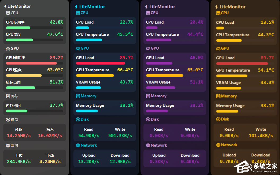This screenshot has height=175, width=280.
Task: Click the cyan Disk section icon
Action: pyautogui.click(x=78, y=119)
